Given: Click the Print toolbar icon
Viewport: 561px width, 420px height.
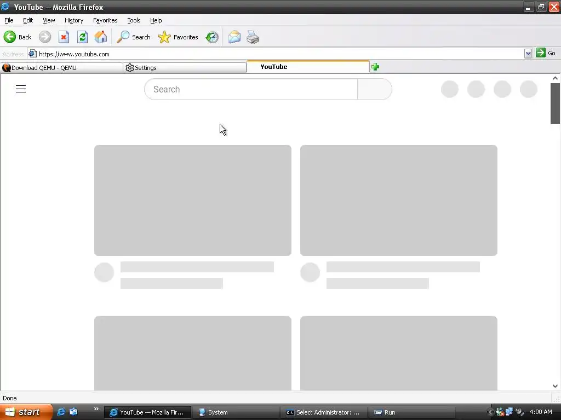Looking at the screenshot, I should 253,37.
